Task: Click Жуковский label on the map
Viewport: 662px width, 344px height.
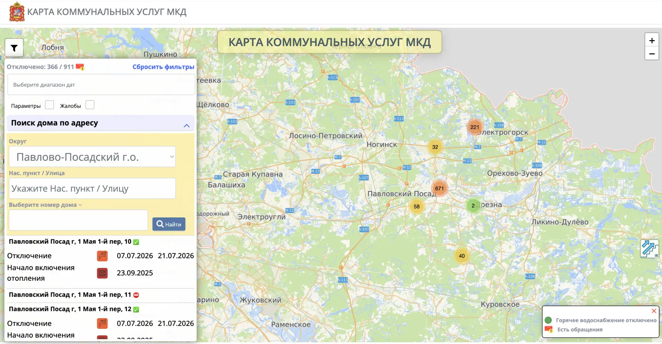Action: point(261,300)
